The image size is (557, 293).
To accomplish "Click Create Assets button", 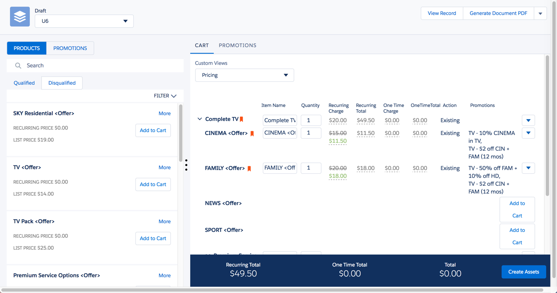I will click(x=524, y=272).
